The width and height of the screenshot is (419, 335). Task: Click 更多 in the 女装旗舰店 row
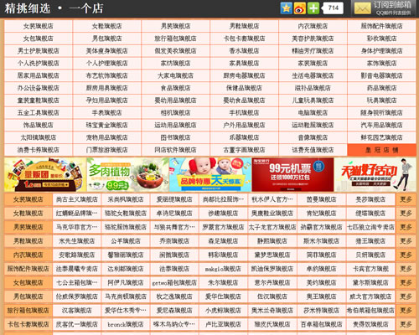click(406, 199)
